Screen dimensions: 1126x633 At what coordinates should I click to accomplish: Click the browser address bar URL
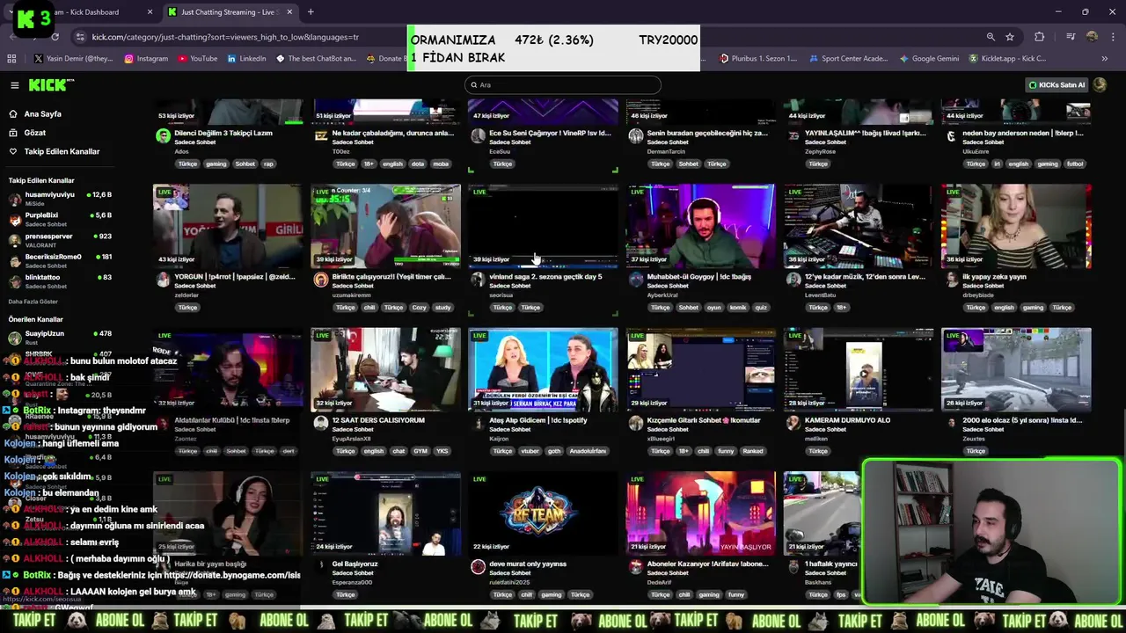(225, 37)
